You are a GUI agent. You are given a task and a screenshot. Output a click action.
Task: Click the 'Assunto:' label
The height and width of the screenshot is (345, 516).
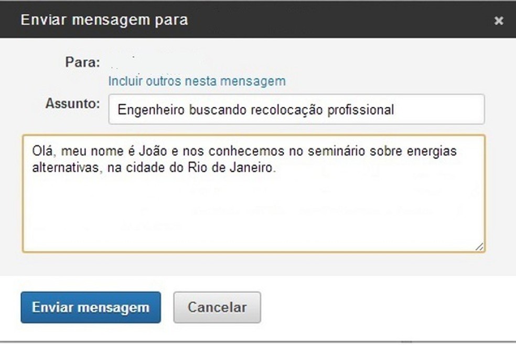(x=72, y=103)
